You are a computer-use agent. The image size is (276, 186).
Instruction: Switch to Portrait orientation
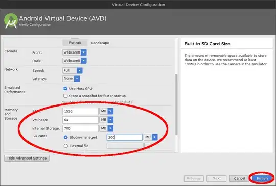[75, 43]
